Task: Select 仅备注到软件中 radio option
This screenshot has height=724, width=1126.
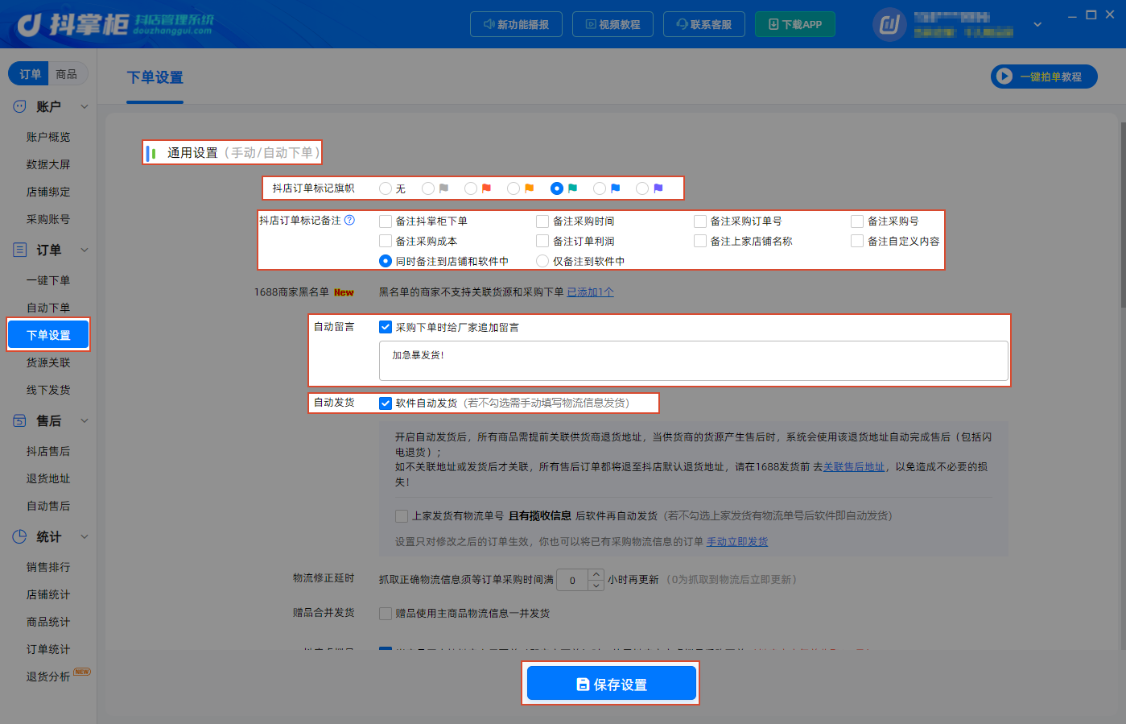Action: (542, 261)
